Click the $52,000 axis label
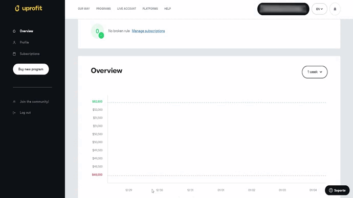353x198 pixels. (98, 110)
